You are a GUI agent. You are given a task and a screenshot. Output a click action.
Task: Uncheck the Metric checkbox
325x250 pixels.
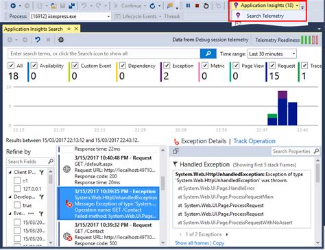point(205,66)
